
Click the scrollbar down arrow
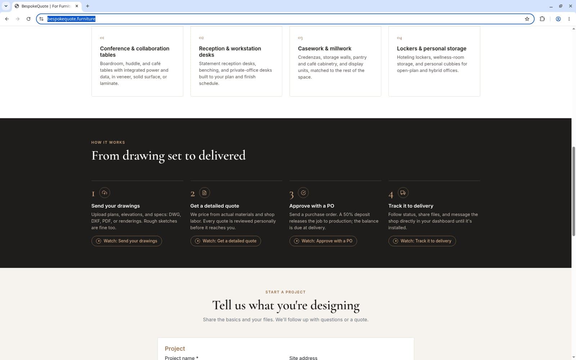click(573, 357)
